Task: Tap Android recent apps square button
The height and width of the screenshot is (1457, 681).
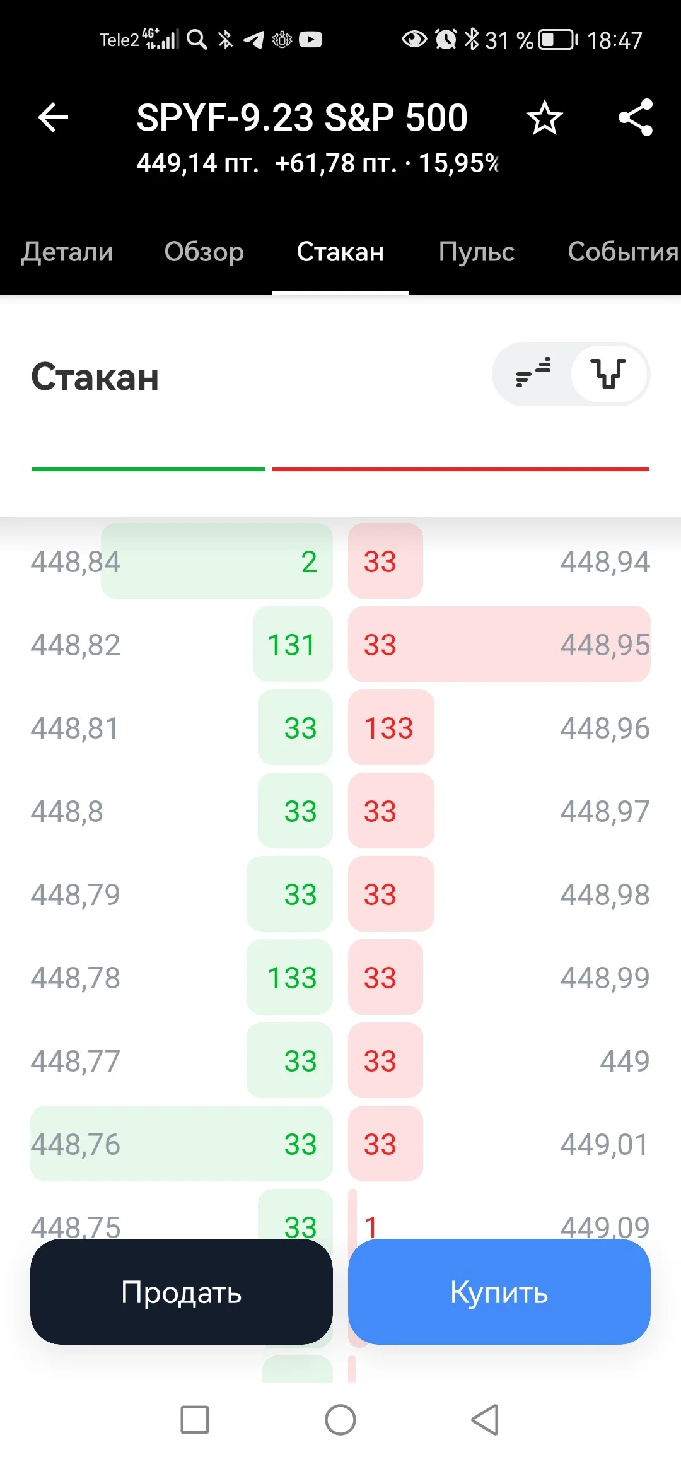Action: (x=195, y=1420)
